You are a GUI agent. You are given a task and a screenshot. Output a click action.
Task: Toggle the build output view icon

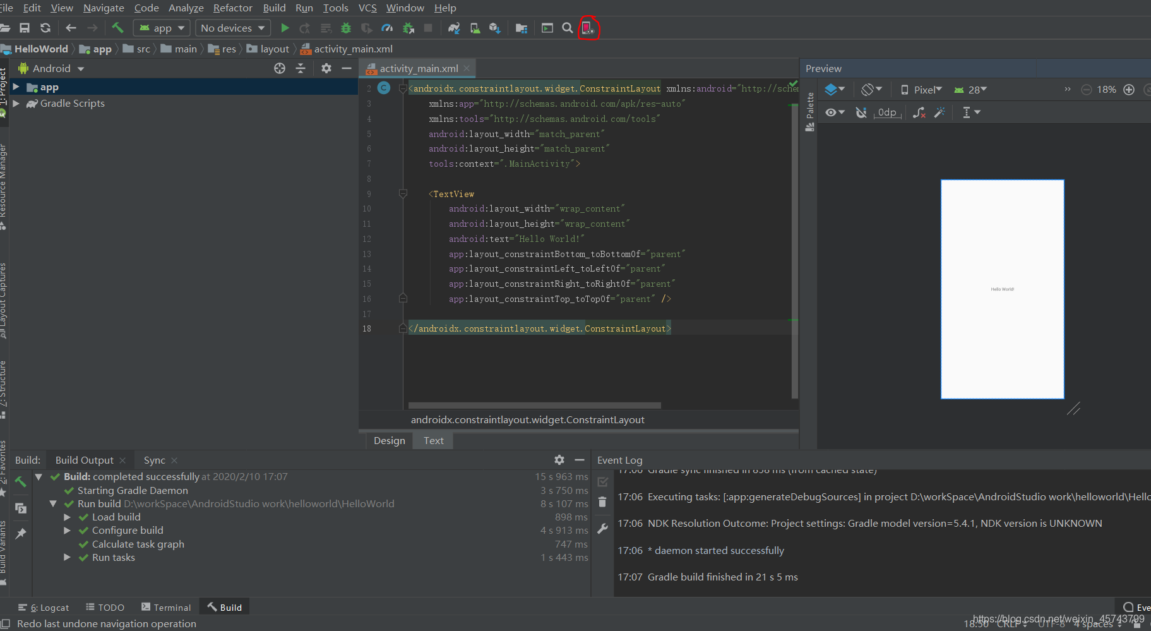21,508
